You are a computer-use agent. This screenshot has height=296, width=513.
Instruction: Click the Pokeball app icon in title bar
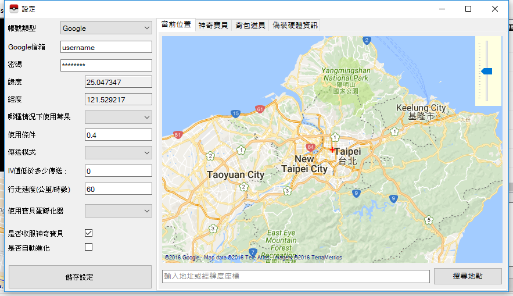coord(14,9)
